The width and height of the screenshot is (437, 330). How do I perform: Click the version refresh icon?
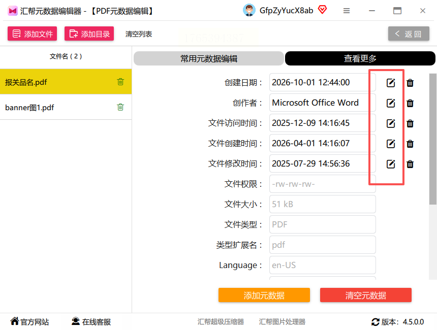(376, 322)
